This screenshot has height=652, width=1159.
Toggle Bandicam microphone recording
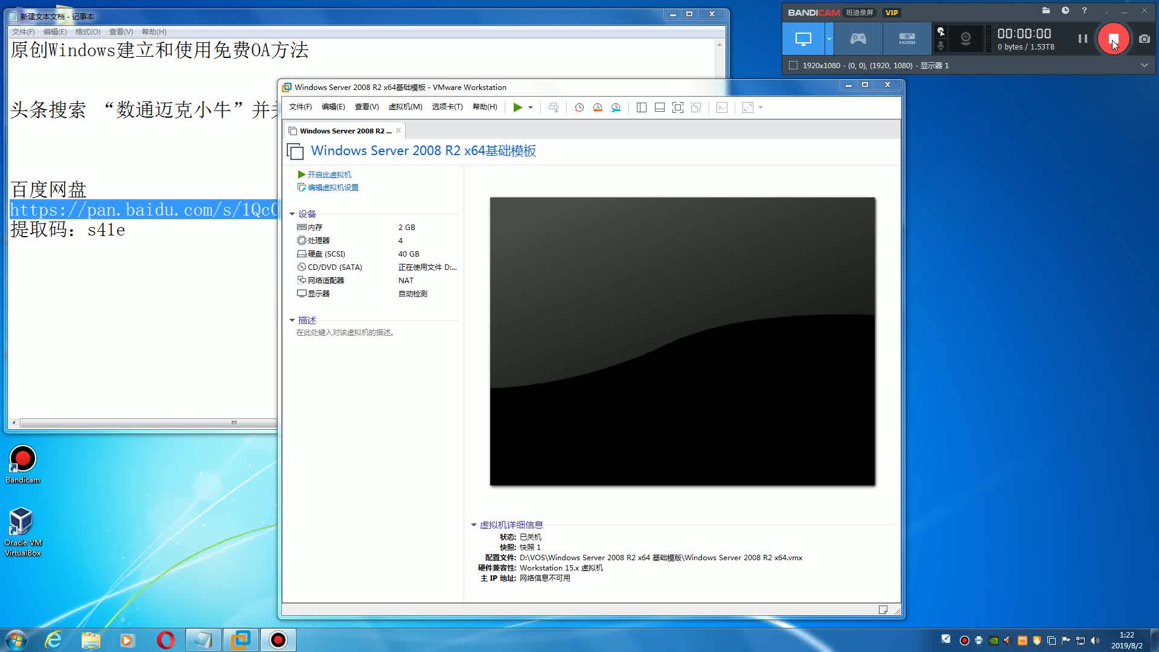(940, 46)
